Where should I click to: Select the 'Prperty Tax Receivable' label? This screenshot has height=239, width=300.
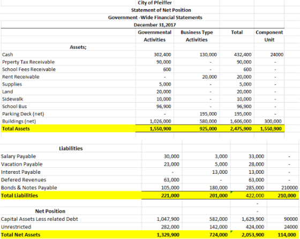coord(28,62)
